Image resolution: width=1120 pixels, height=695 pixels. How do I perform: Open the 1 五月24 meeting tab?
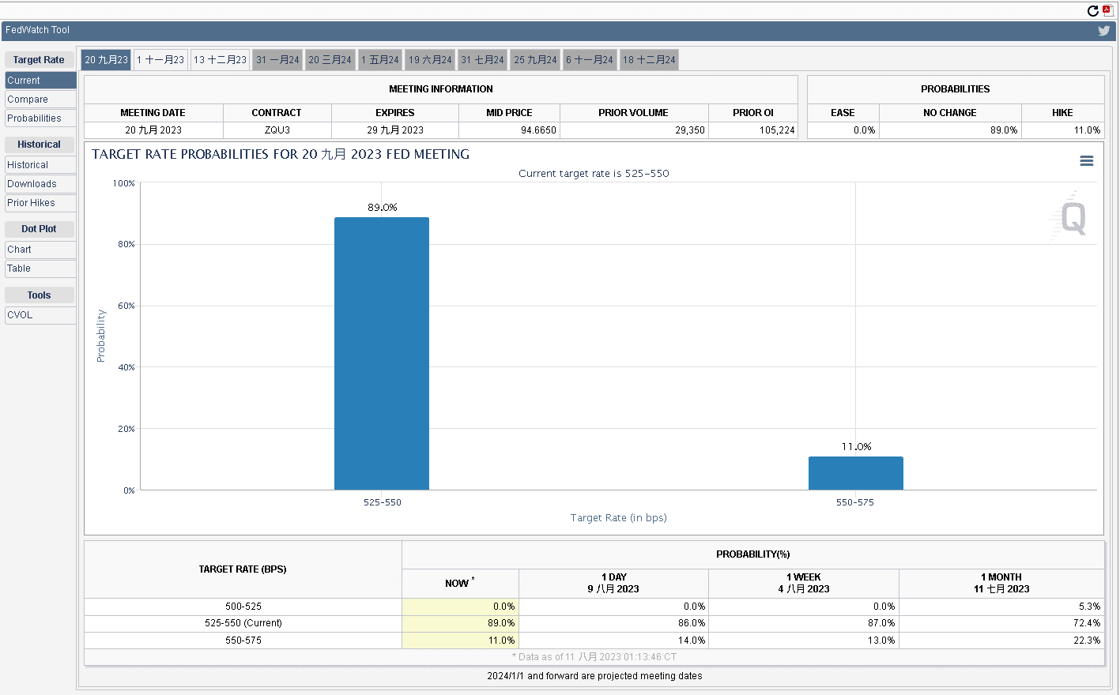tap(379, 60)
